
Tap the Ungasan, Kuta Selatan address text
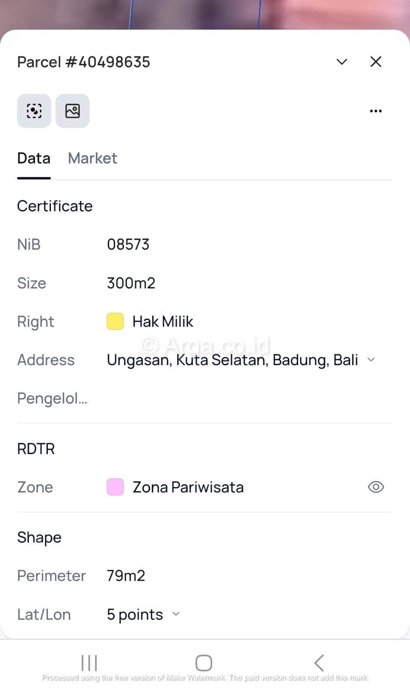click(x=232, y=360)
